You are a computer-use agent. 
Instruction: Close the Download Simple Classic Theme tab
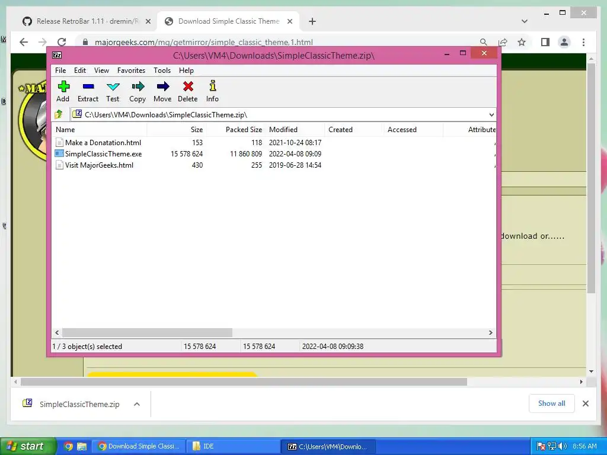click(x=289, y=21)
